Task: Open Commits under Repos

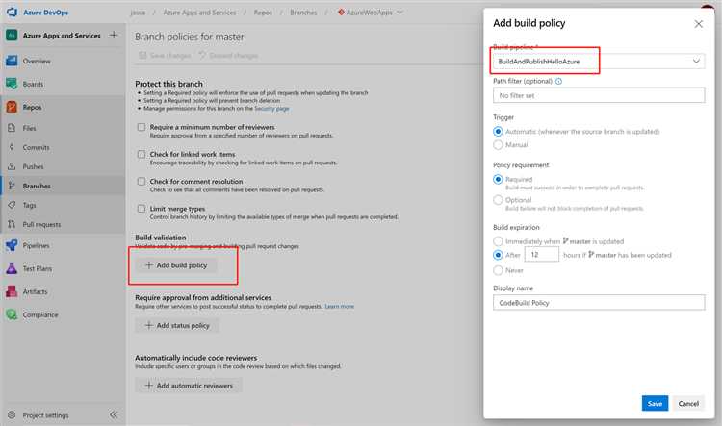Action: (x=36, y=147)
